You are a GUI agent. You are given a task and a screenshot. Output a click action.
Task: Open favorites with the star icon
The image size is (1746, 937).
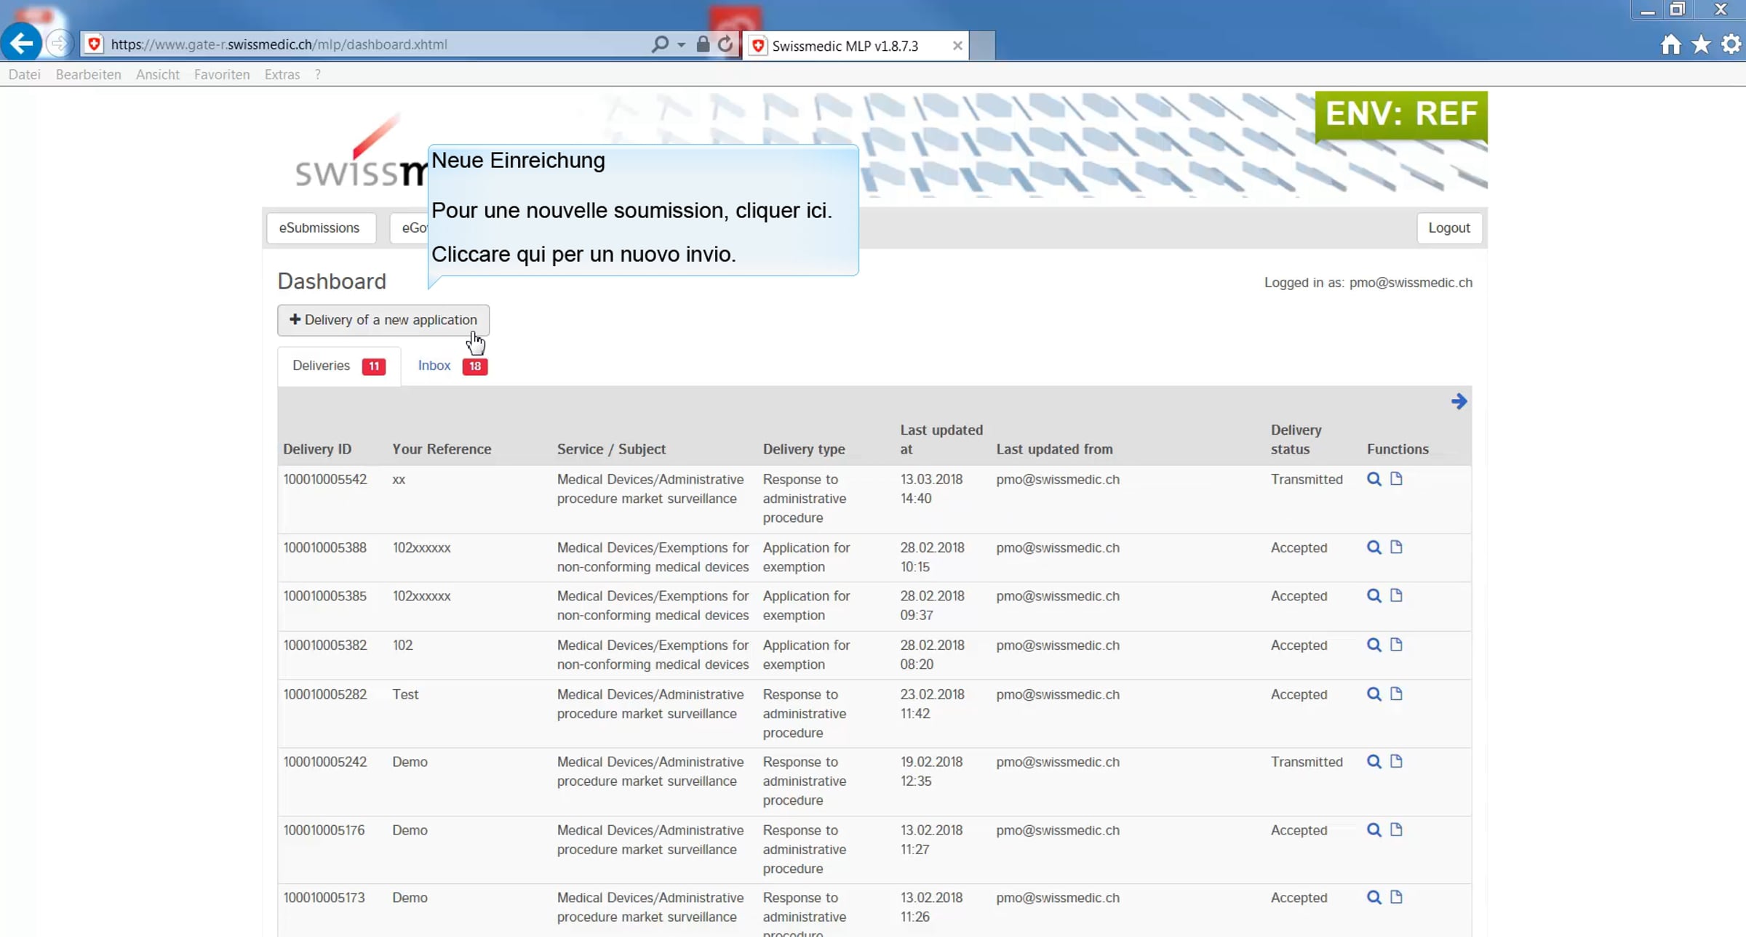1701,44
